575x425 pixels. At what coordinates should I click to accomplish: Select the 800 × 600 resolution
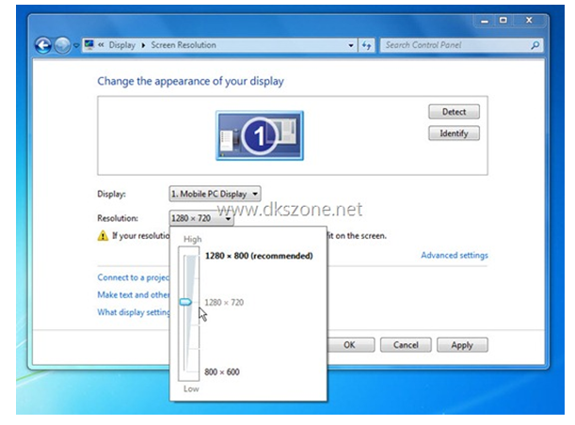coord(222,372)
